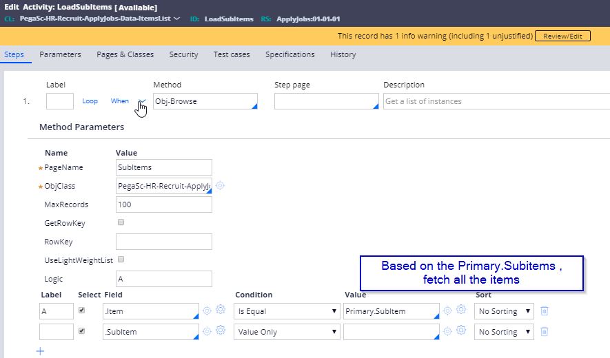Screen dimensions: 610x358
Task: Click the MaxRecords field showing 100
Action: click(x=164, y=204)
